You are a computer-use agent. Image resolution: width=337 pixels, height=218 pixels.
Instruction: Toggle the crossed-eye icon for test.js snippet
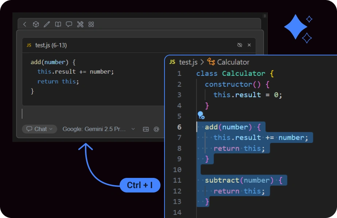tap(240, 45)
